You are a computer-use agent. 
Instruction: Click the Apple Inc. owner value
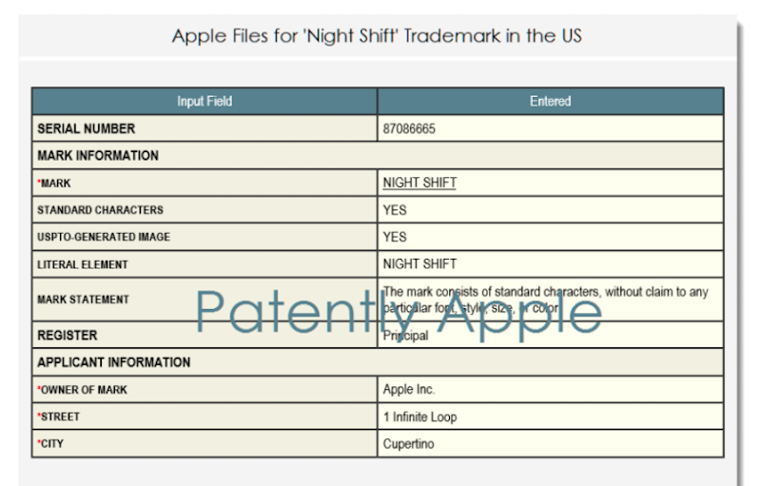[408, 389]
